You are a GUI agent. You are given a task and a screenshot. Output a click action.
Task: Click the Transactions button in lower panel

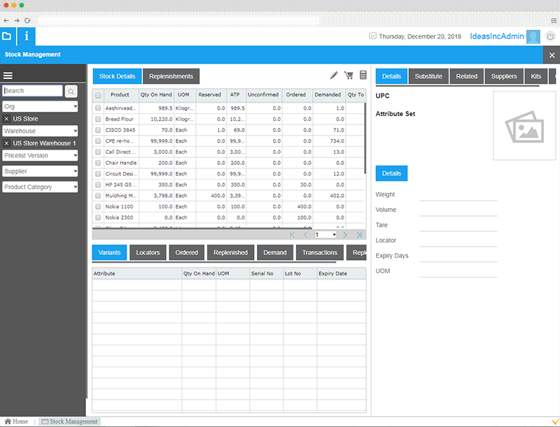click(318, 252)
